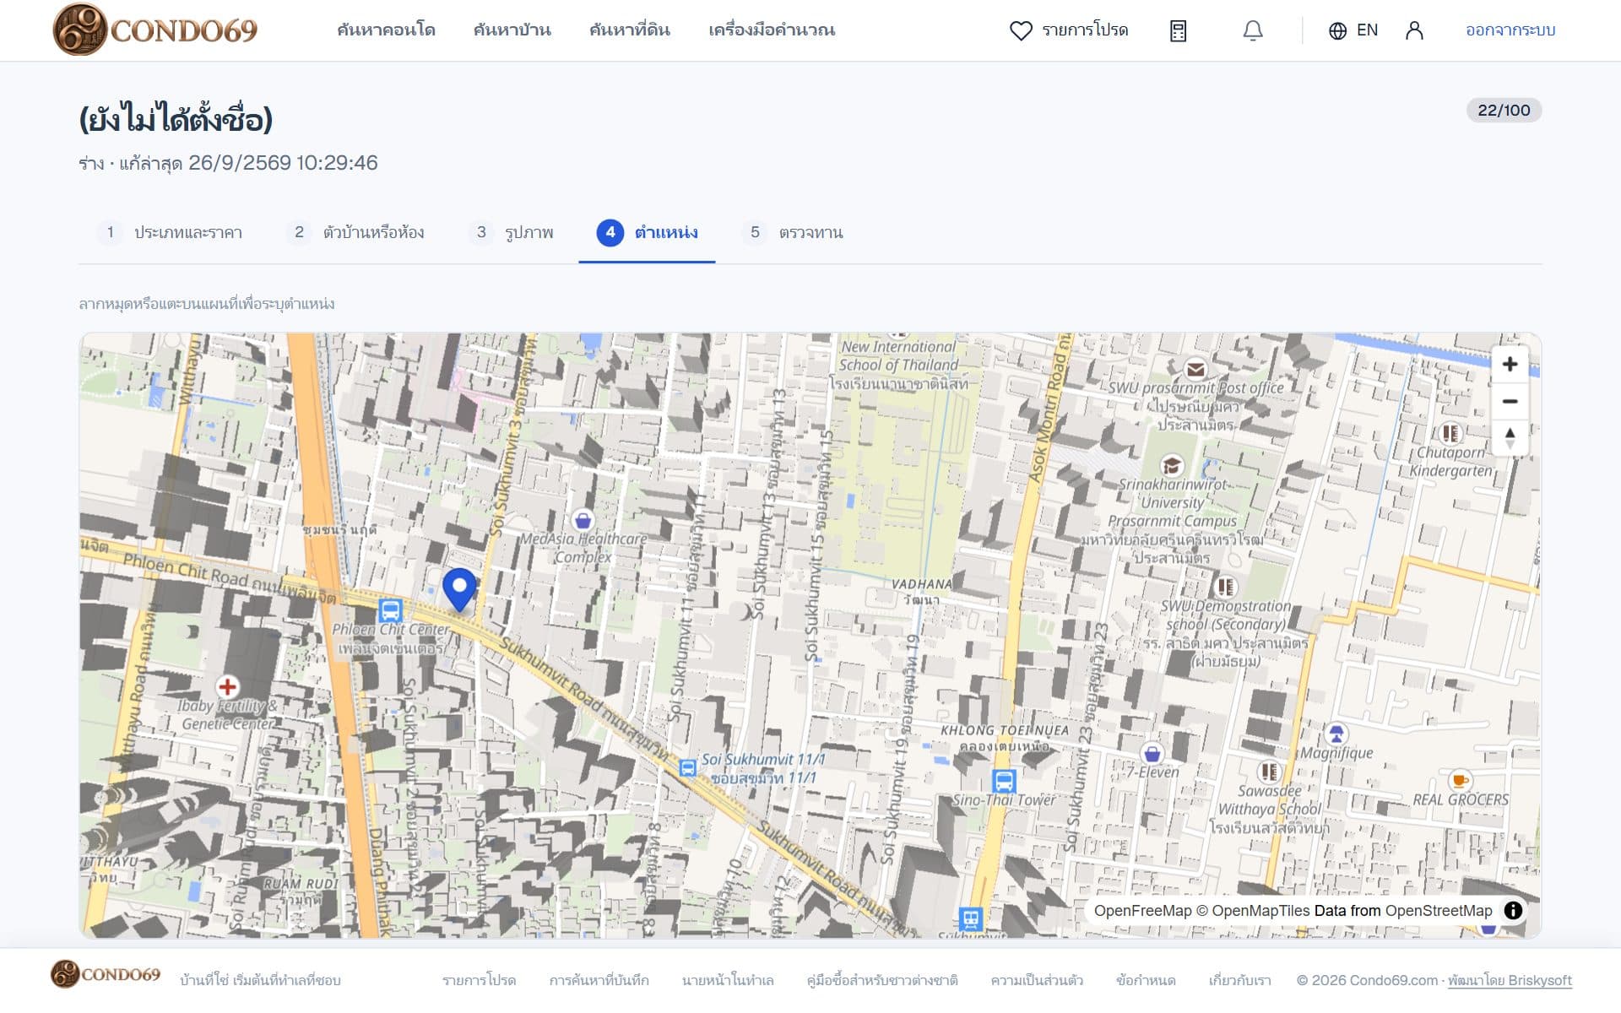
Task: Open footer link การค้นหาที่บันทึก
Action: pyautogui.click(x=599, y=980)
